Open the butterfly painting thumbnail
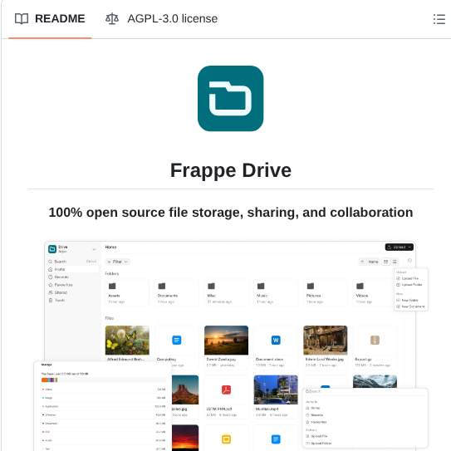 (x=127, y=341)
